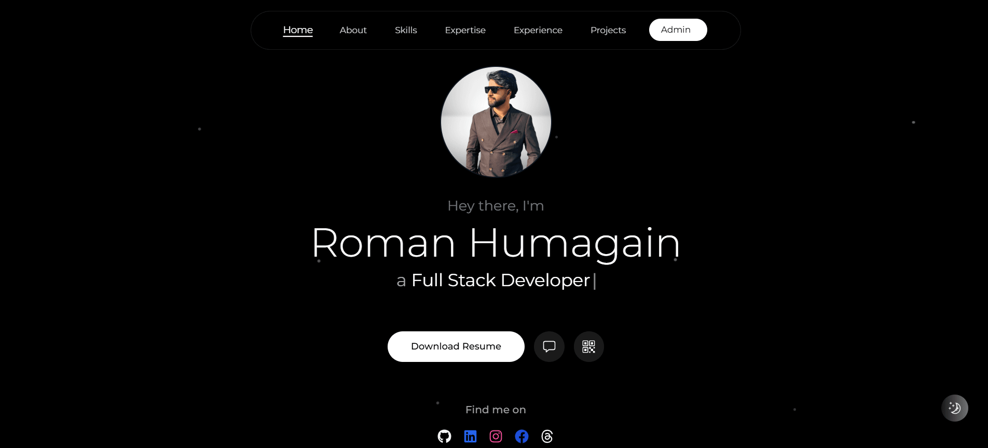Screen dimensions: 988x448
Task: Click the "Full Stack Developer" text
Action: coord(501,281)
